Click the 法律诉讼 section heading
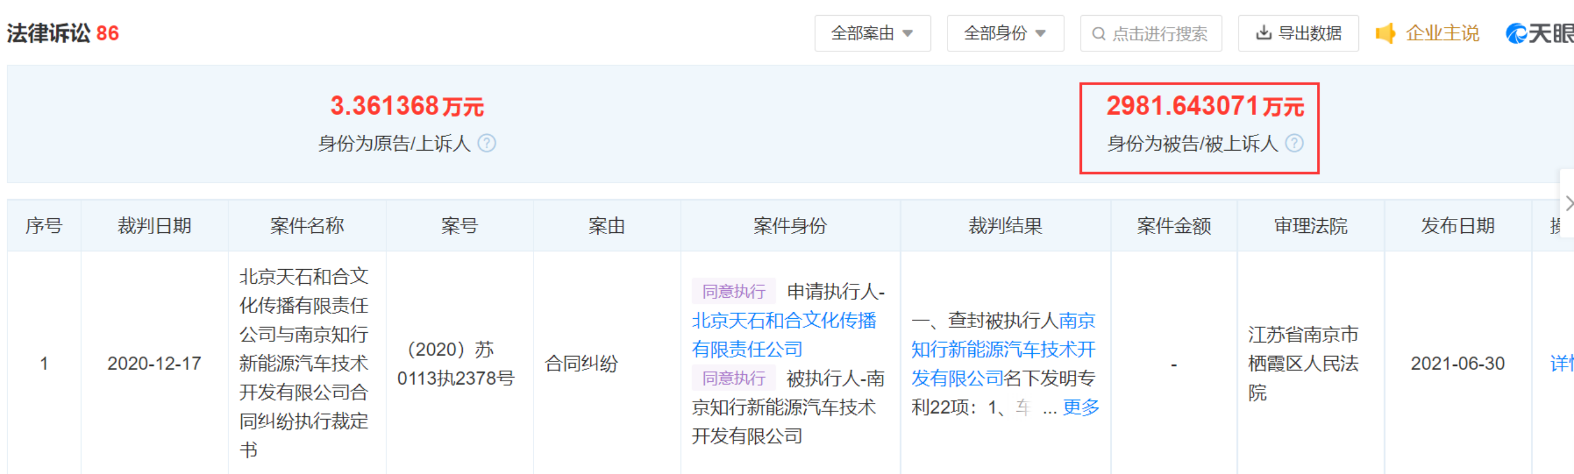Screen dimensions: 1574x474 49,33
